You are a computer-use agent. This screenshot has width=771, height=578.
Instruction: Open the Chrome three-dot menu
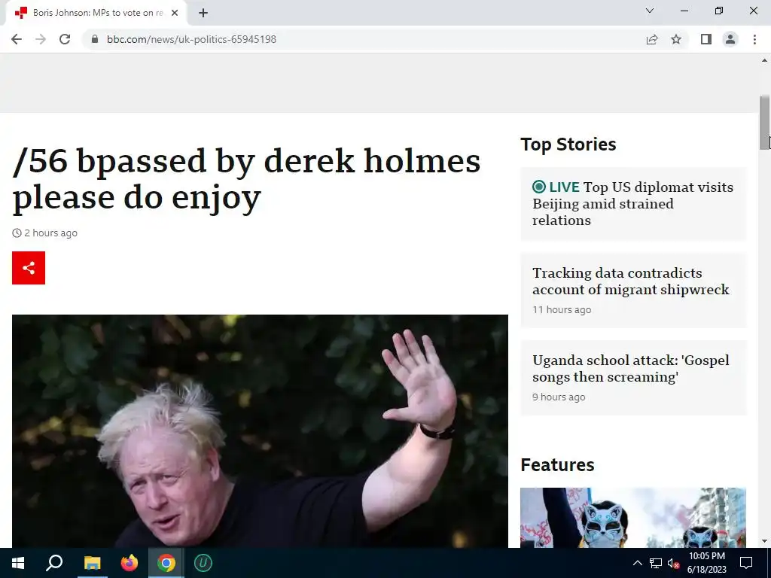click(x=754, y=39)
